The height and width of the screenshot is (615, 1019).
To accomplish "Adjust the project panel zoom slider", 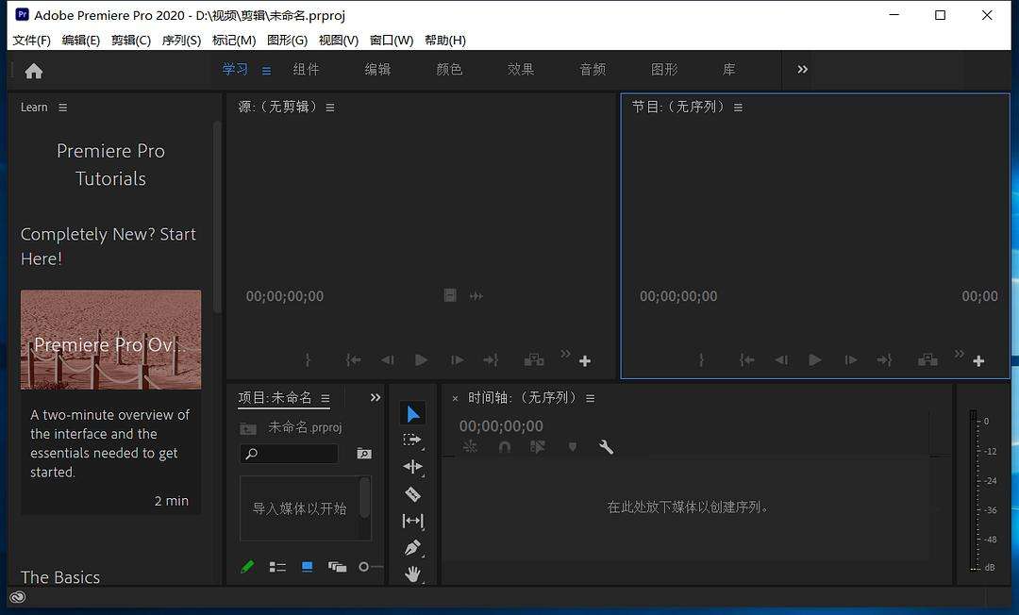I will pyautogui.click(x=363, y=567).
